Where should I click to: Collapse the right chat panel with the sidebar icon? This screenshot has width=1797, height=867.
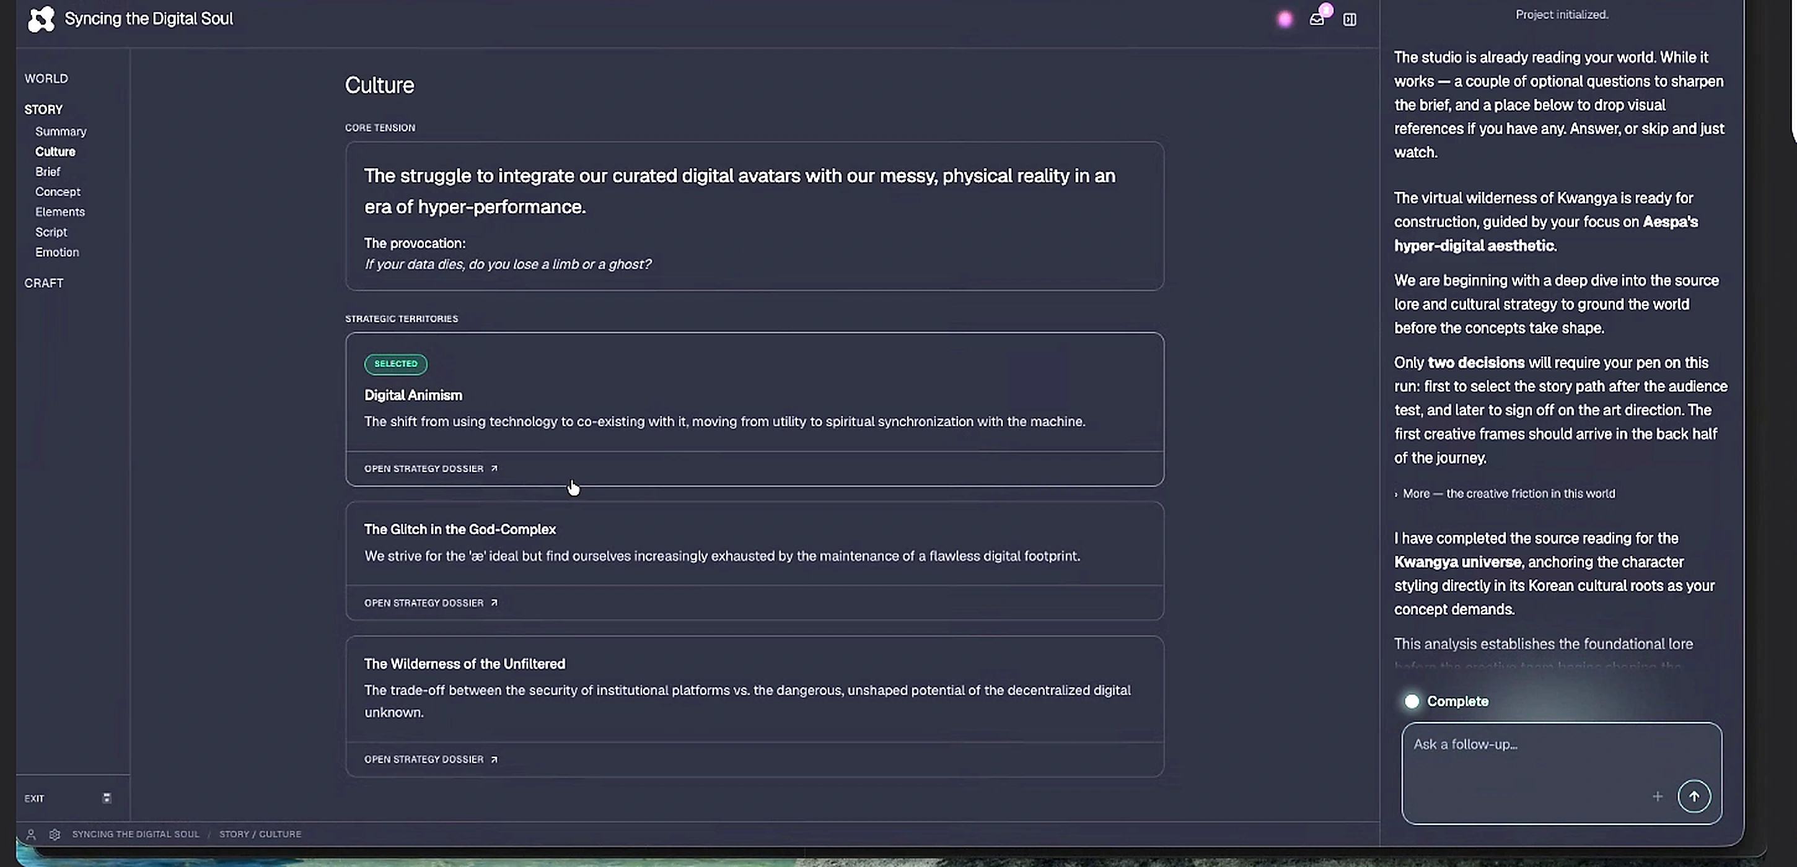tap(1350, 20)
